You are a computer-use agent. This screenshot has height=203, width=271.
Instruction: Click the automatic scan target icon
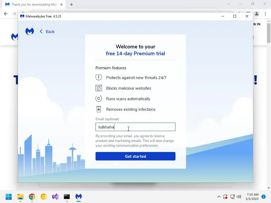(99, 99)
